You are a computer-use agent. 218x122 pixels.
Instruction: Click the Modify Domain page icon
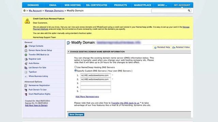pyautogui.click(x=68, y=43)
